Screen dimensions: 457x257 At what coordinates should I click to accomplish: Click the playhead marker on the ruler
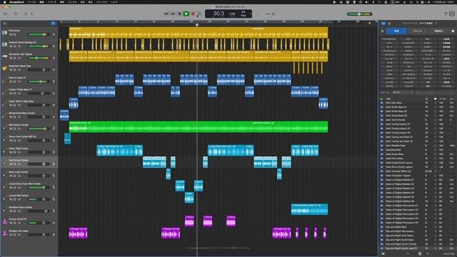click(x=197, y=25)
